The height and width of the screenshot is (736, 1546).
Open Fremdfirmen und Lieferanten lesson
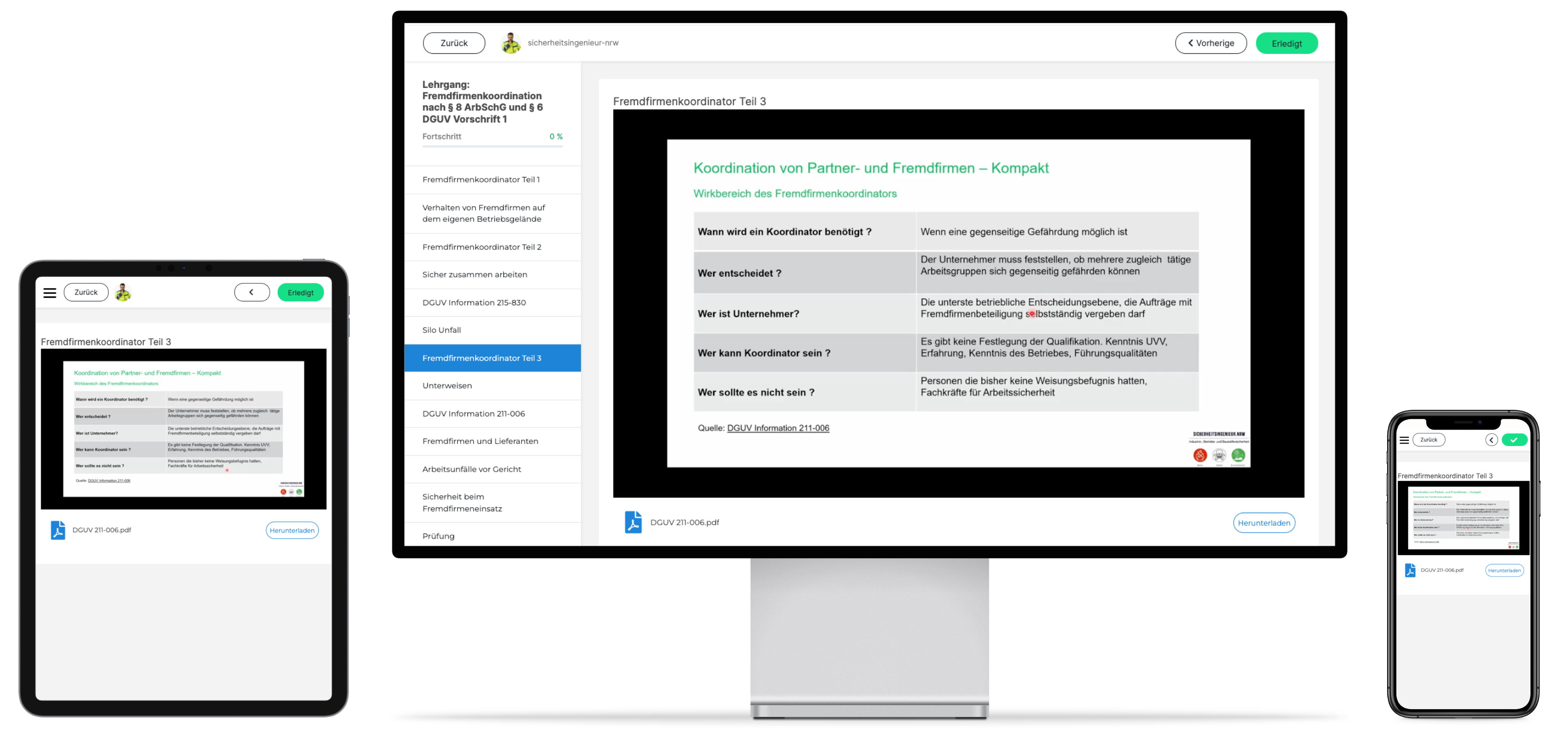[492, 441]
